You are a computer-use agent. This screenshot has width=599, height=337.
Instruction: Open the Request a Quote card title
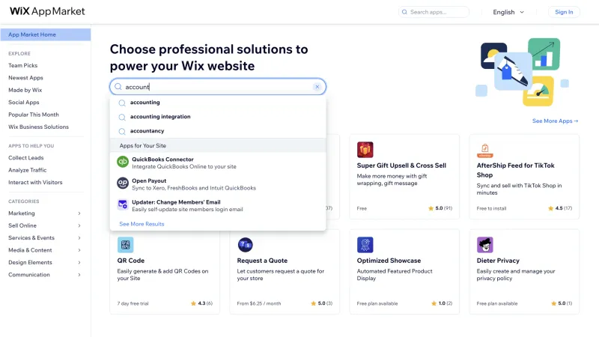(262, 261)
